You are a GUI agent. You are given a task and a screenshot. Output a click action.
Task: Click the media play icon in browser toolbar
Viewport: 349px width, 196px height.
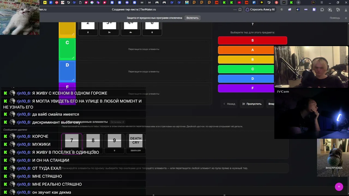(x=330, y=10)
